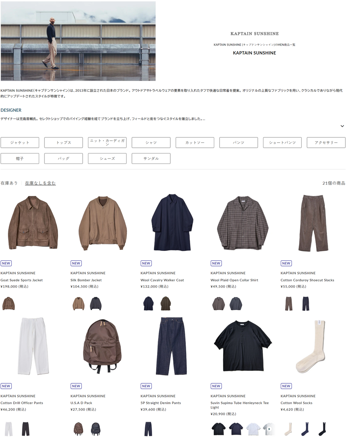View the Cotton Wool Socks image
347x440 pixels.
click(x=311, y=346)
